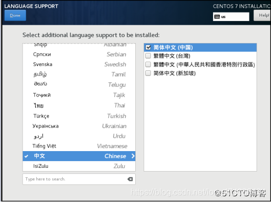Select the Thai language row
The image size is (271, 202).
79,105
